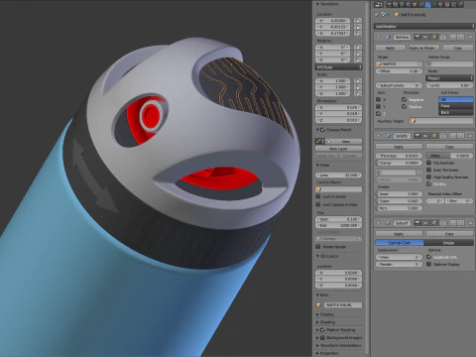The width and height of the screenshot is (476, 357).
Task: Select Simple subdivision type
Action: tap(448, 243)
